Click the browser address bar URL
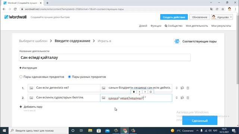The image size is (239, 134). (x=74, y=9)
